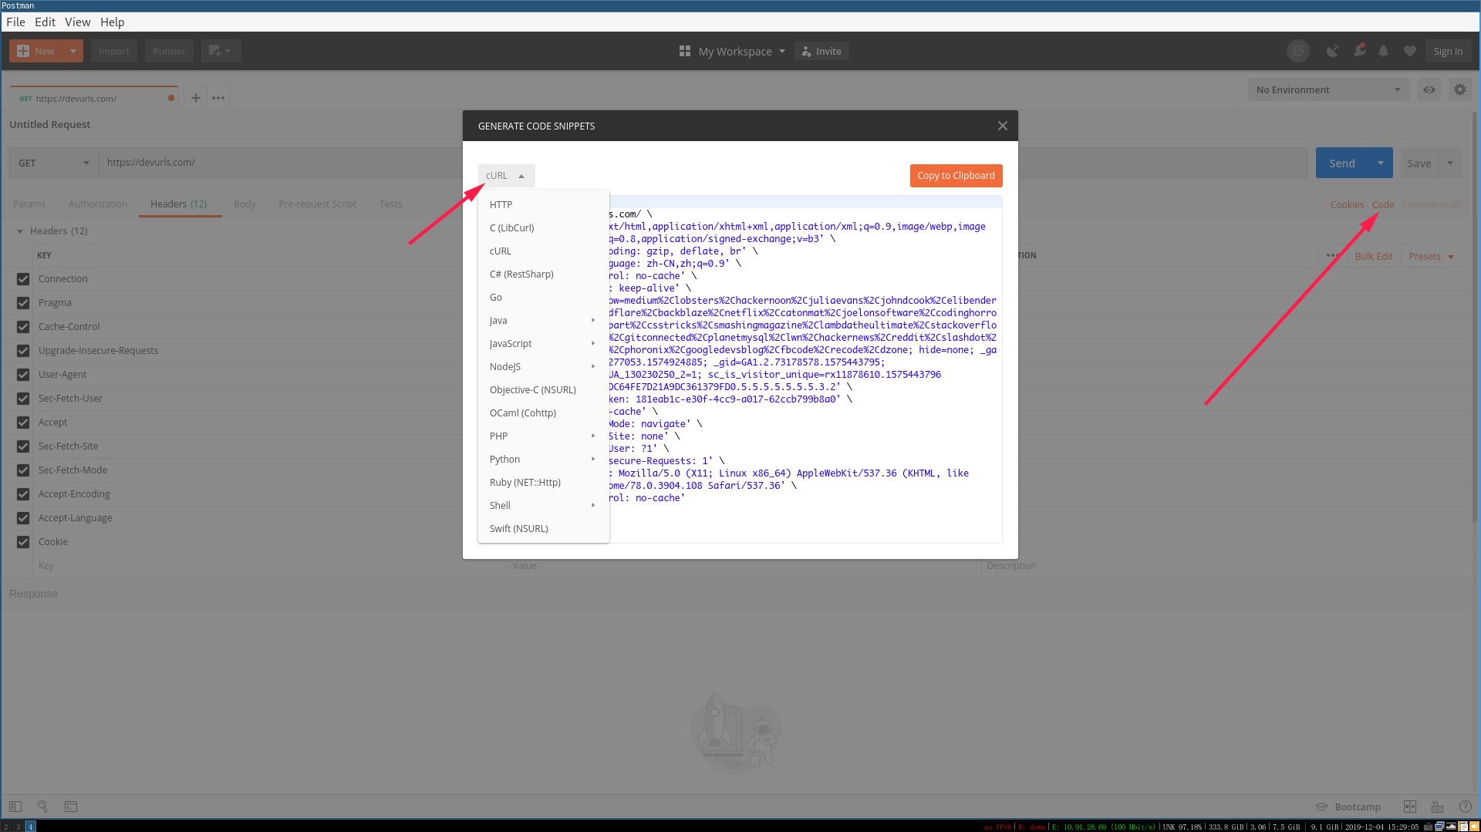Expand the Python submenu
The width and height of the screenshot is (1481, 832).
544,459
